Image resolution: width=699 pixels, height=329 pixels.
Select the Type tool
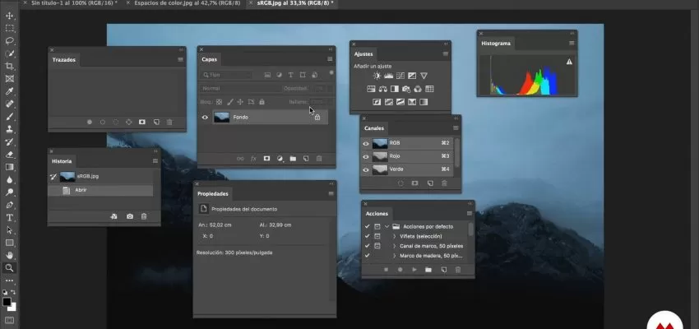(x=10, y=217)
